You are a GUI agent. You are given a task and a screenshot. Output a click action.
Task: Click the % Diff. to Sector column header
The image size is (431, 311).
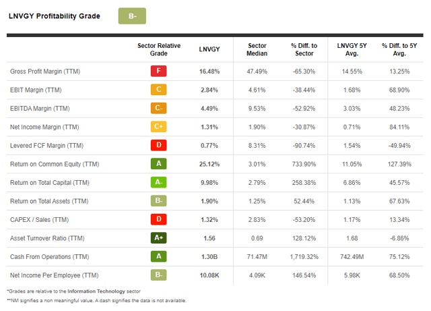tap(304, 49)
